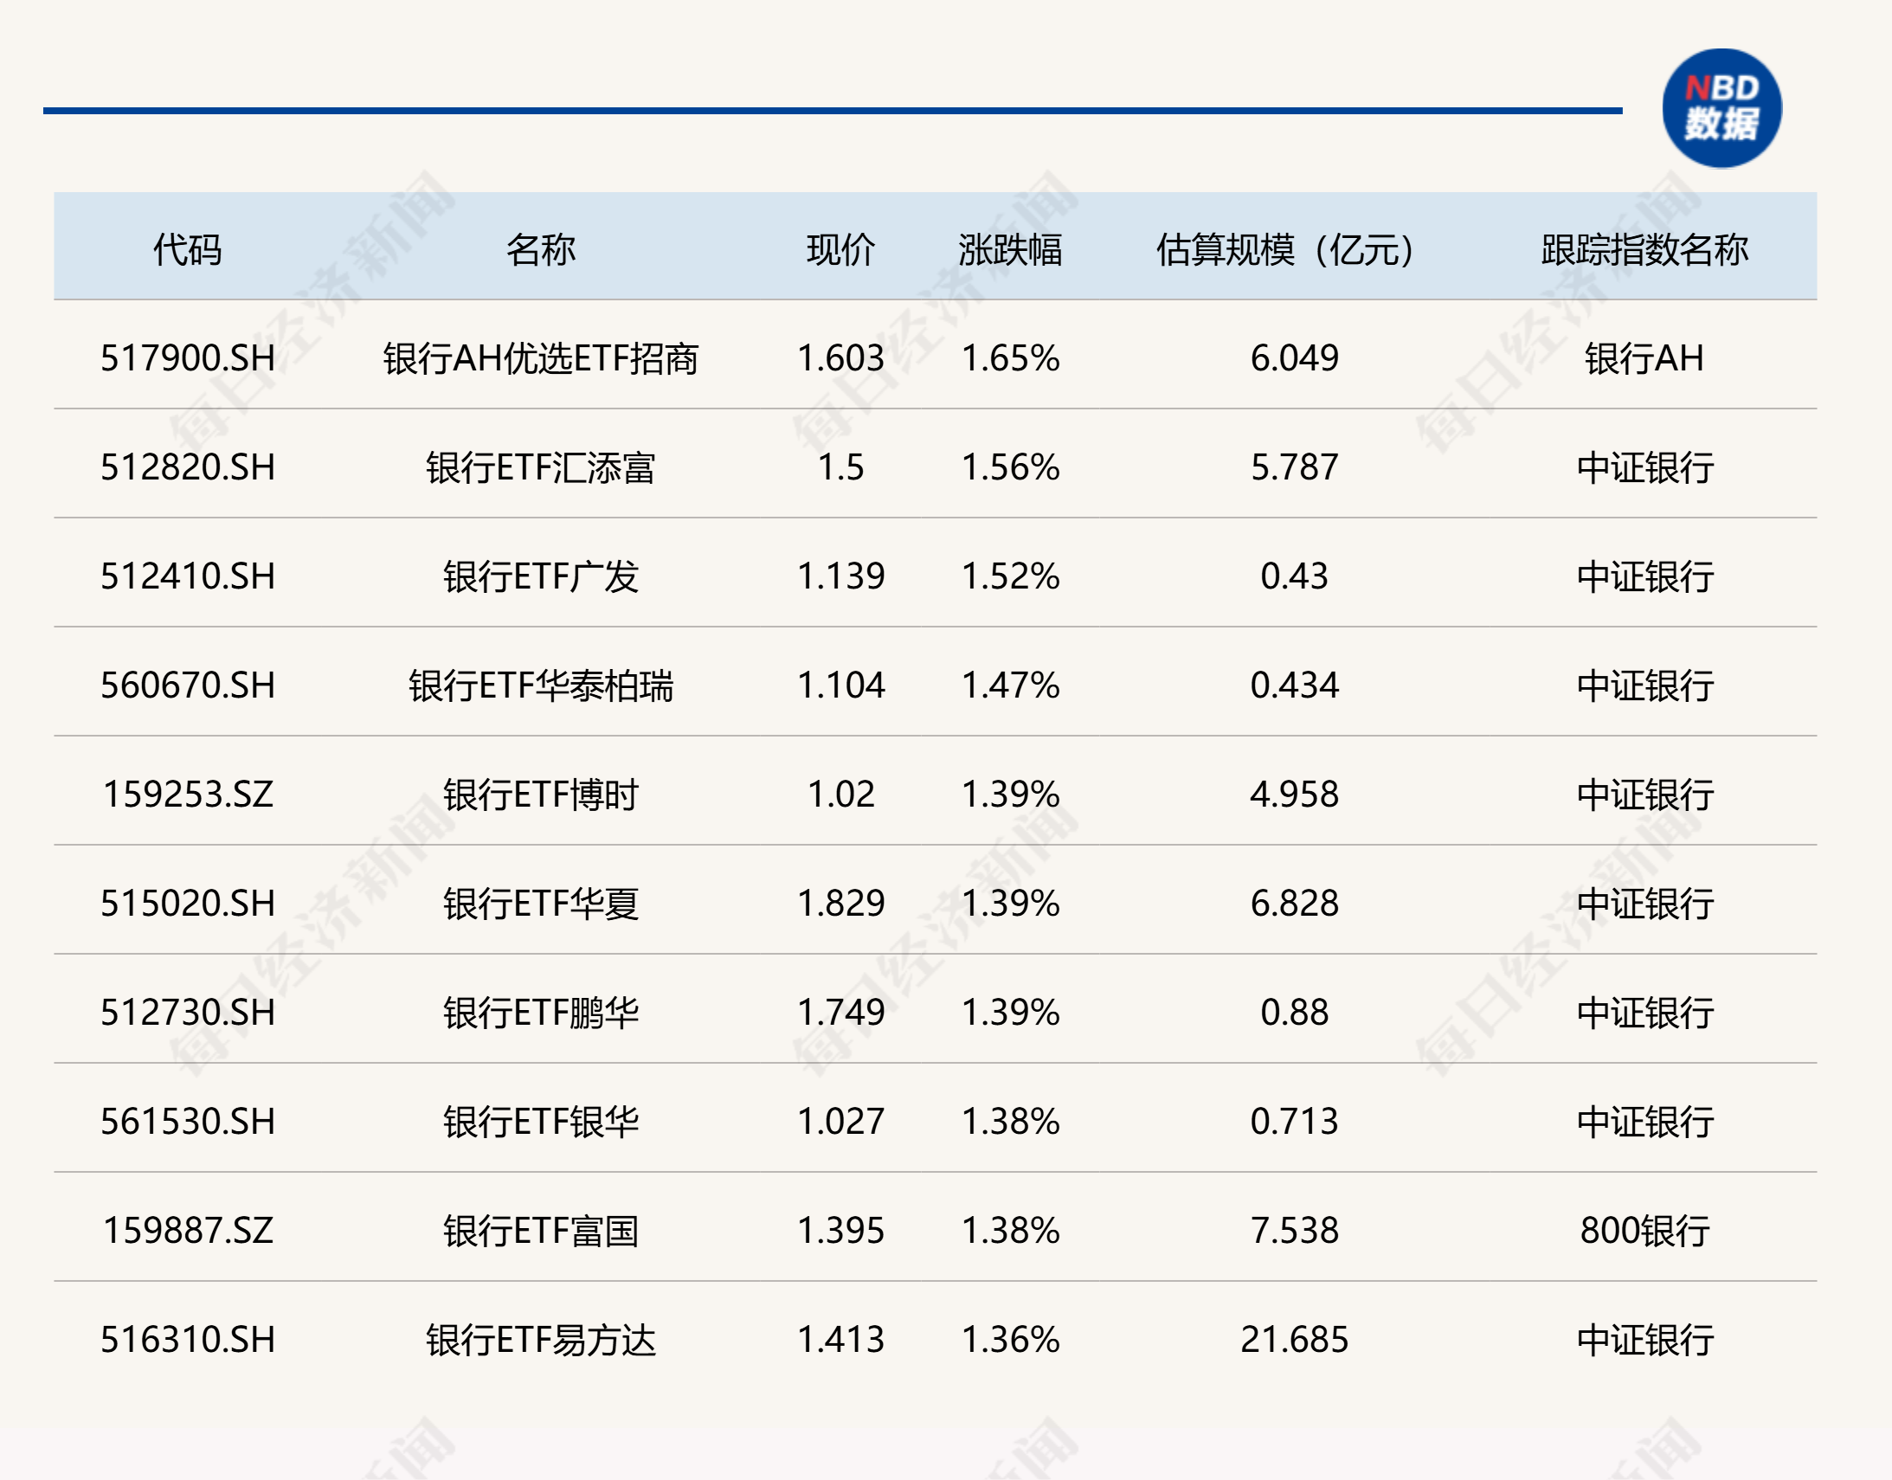Click price value 1.749

[x=840, y=1012]
